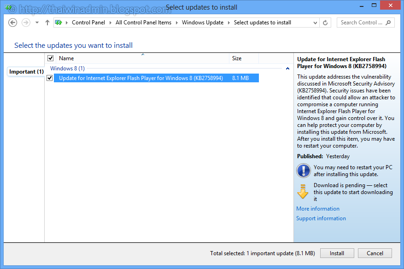This screenshot has width=404, height=269.
Task: Open the Important (1) tab
Action: pyautogui.click(x=26, y=72)
